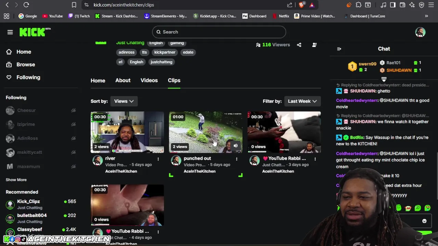The image size is (438, 246).
Task: Open options for the river clip
Action: 158,159
